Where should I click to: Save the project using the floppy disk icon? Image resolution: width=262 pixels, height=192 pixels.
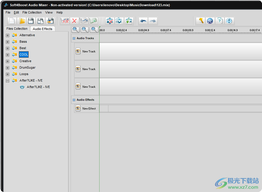click(x=31, y=21)
